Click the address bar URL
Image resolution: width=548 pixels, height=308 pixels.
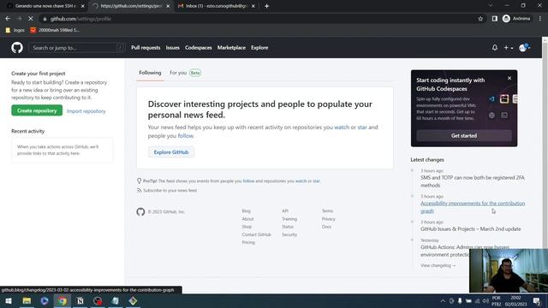[80, 19]
